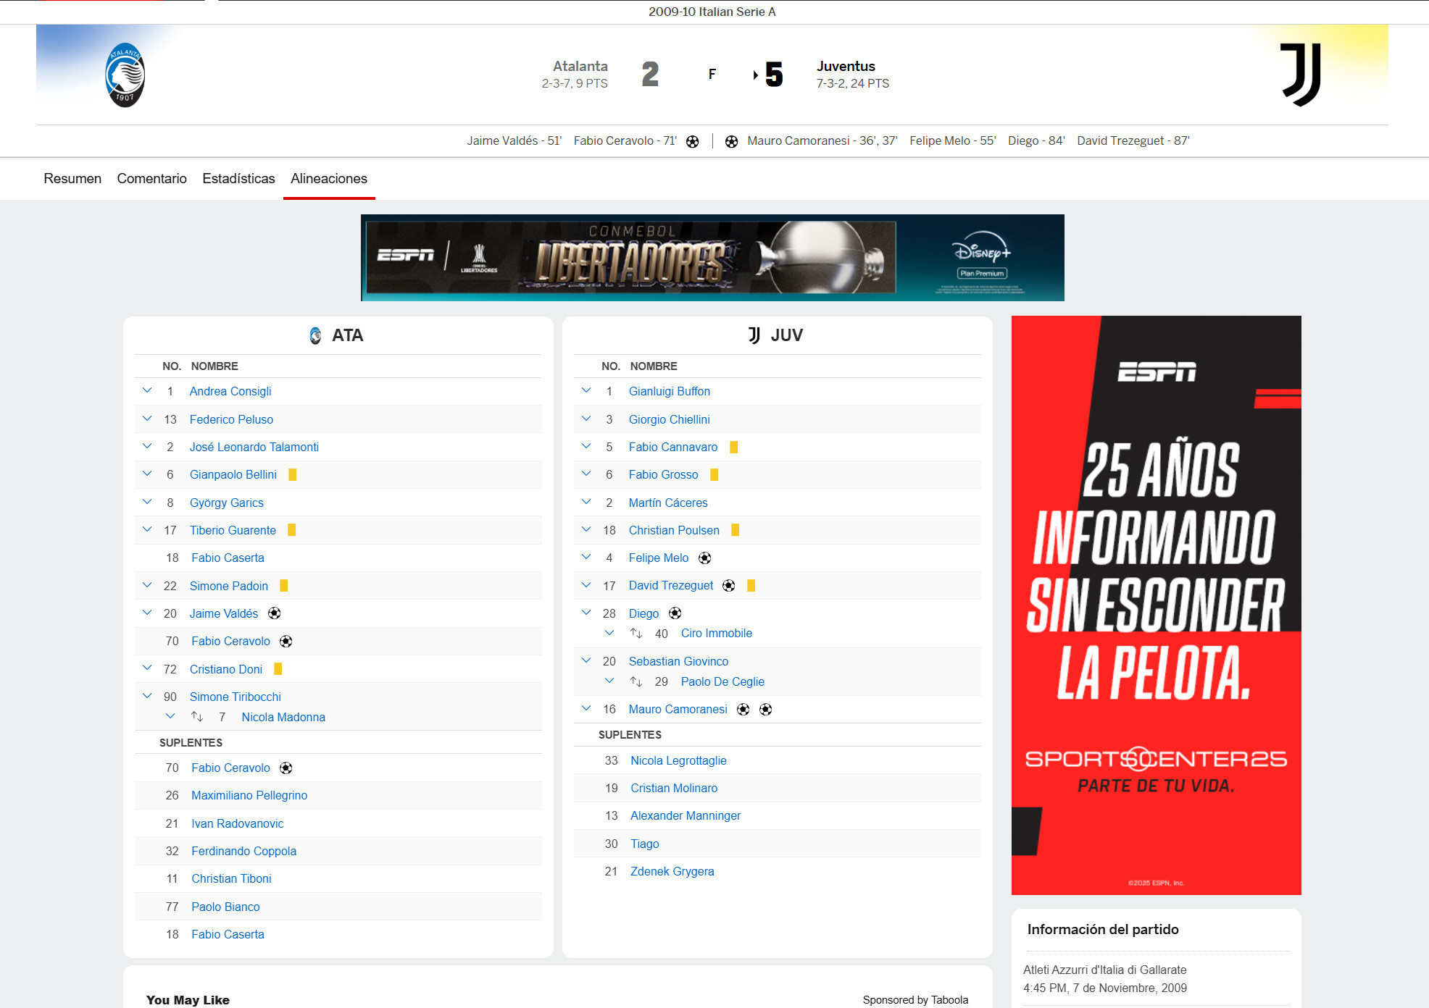Expand Gianluigi Buffon row chevron
This screenshot has height=1008, width=1429.
click(x=586, y=391)
